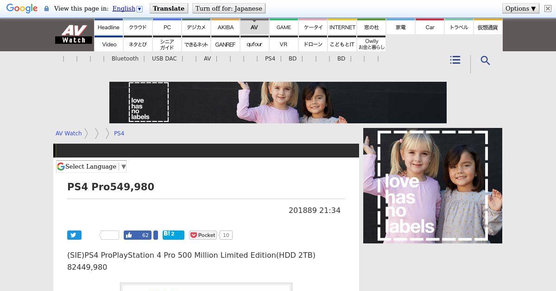This screenshot has height=291, width=556.
Task: Expand the Select Language widget
Action: coord(91,166)
